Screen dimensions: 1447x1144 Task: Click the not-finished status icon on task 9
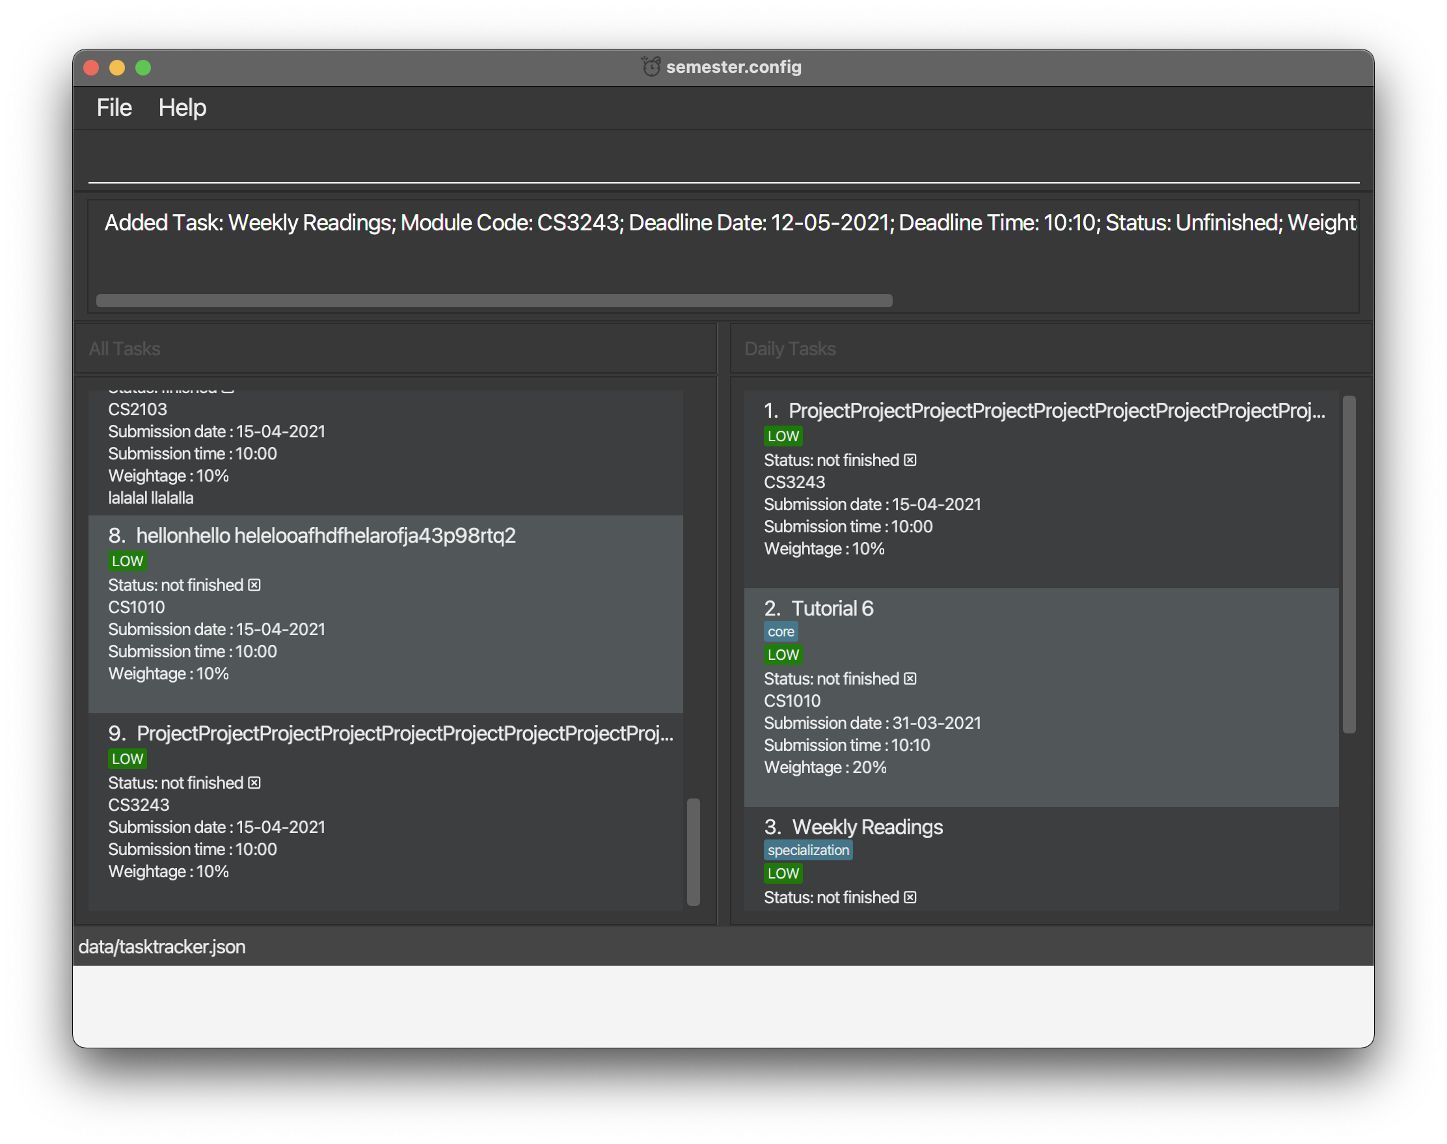[x=254, y=782]
